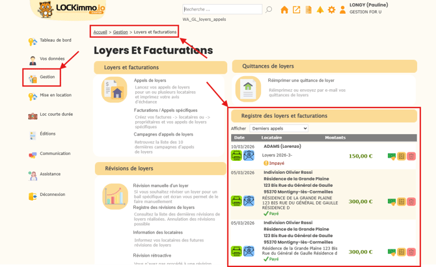
Task: Delete the ADAMS 150,00 € entry
Action: tap(411, 156)
